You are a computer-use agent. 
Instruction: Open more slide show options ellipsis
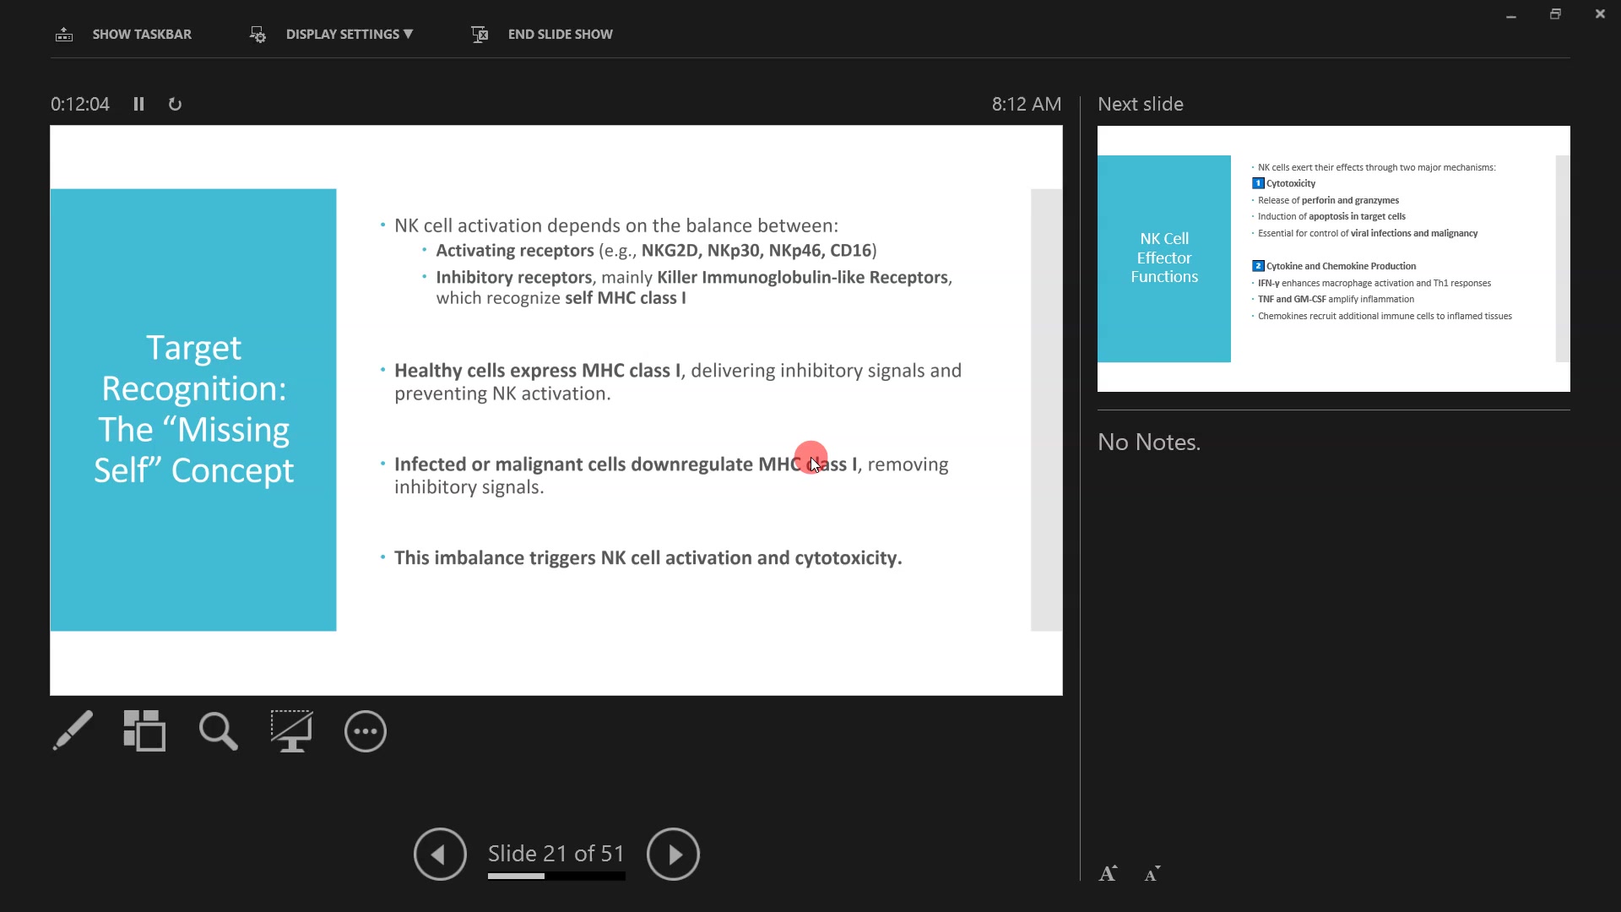click(x=366, y=731)
